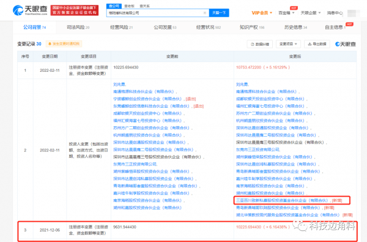Switch to the 公司背景 tab
Image resolution: width=367 pixels, height=242 pixels.
pyautogui.click(x=34, y=28)
